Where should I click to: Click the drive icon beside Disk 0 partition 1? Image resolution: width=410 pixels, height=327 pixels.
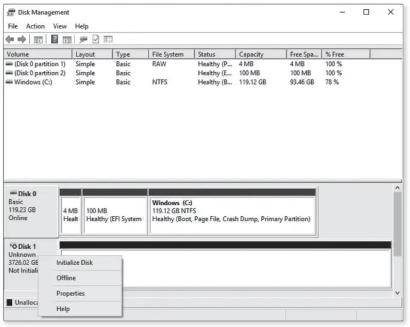coord(9,64)
